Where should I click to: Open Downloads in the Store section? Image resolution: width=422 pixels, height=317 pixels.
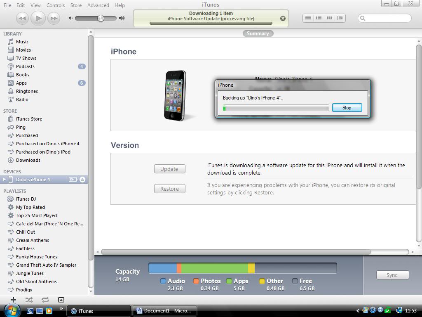[28, 160]
